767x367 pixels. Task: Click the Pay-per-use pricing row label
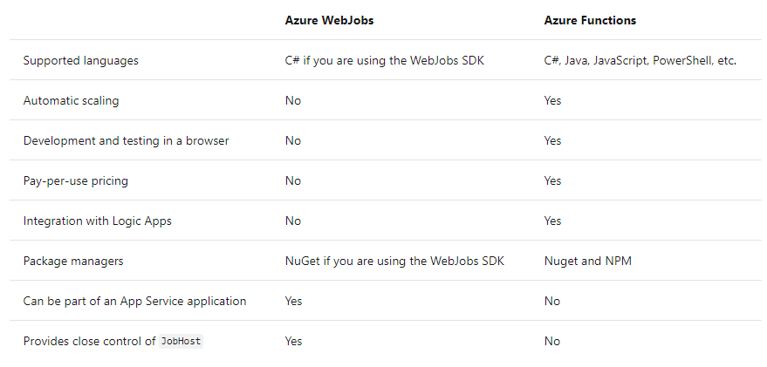(x=76, y=180)
